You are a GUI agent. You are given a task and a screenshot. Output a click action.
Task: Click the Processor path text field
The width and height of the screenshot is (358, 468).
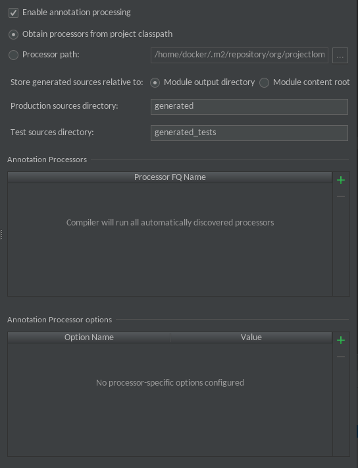coord(240,55)
